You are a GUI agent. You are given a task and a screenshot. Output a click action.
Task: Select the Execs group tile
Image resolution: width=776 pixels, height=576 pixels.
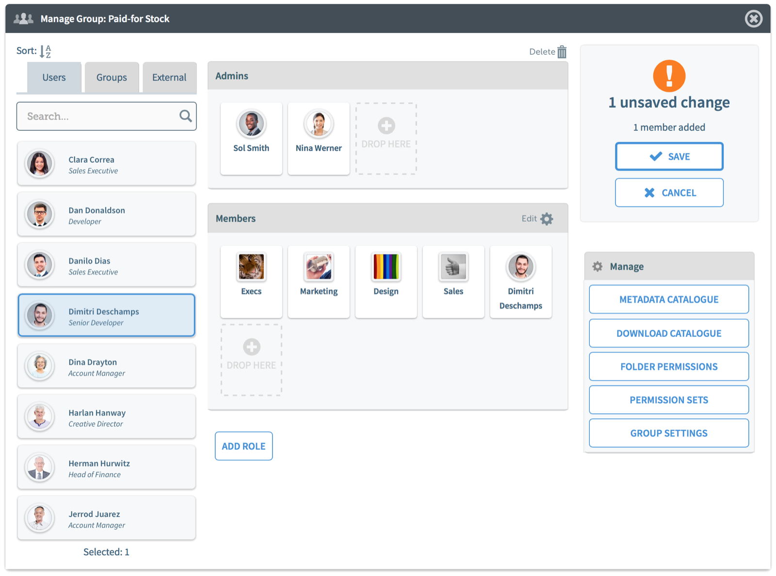pos(251,281)
